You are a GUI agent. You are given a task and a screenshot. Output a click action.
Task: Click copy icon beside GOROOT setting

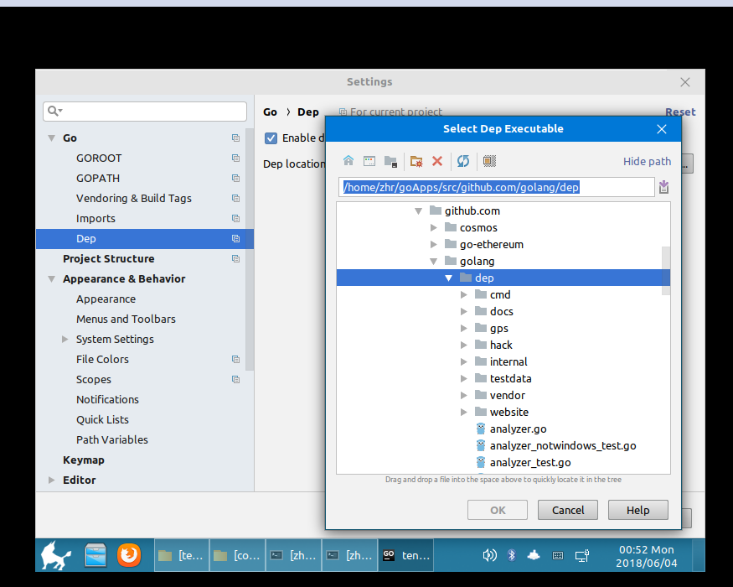235,158
